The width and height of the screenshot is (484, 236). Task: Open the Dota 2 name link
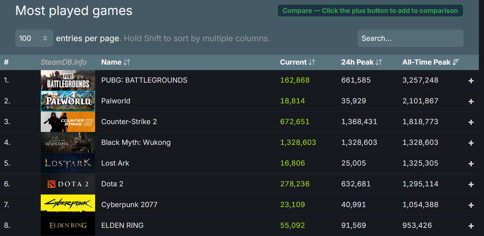[112, 184]
